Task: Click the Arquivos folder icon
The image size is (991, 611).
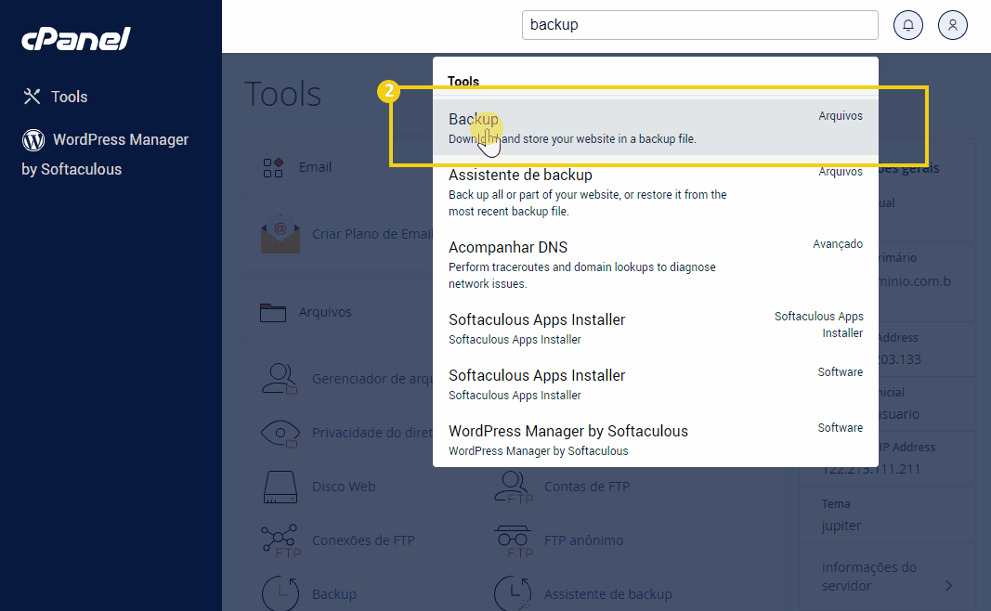Action: coord(273,312)
